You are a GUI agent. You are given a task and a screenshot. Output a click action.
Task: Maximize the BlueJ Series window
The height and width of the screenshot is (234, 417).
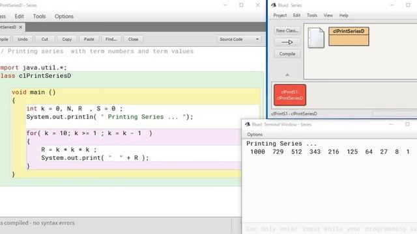[x=408, y=5]
